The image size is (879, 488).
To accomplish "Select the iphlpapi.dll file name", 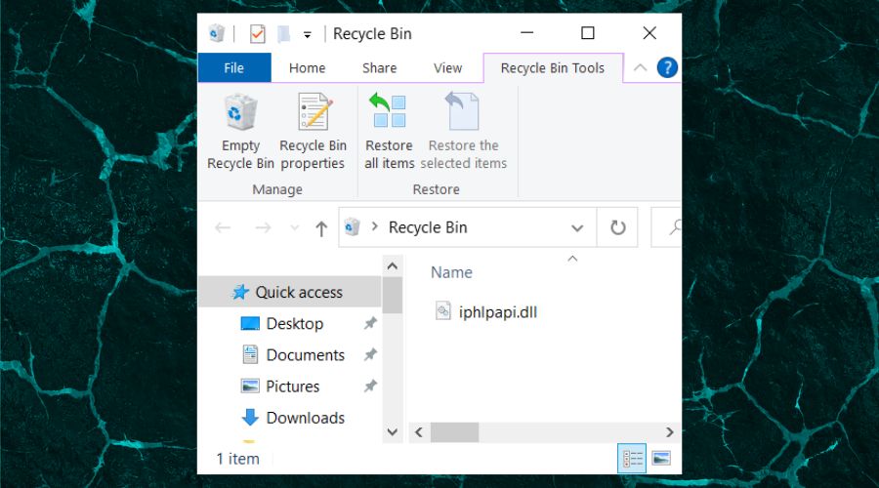I will pos(498,312).
